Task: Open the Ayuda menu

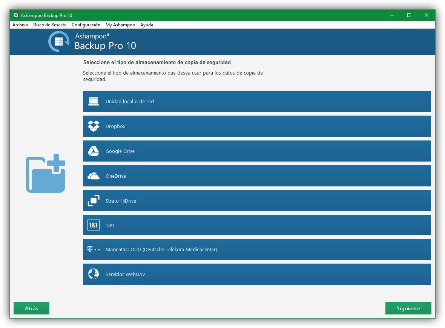Action: [x=146, y=24]
